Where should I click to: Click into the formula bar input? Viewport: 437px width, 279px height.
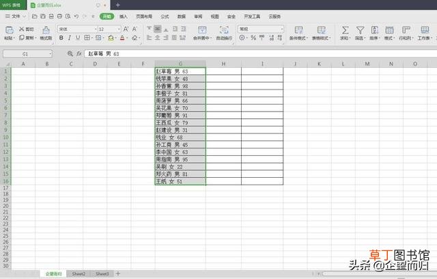coord(261,53)
